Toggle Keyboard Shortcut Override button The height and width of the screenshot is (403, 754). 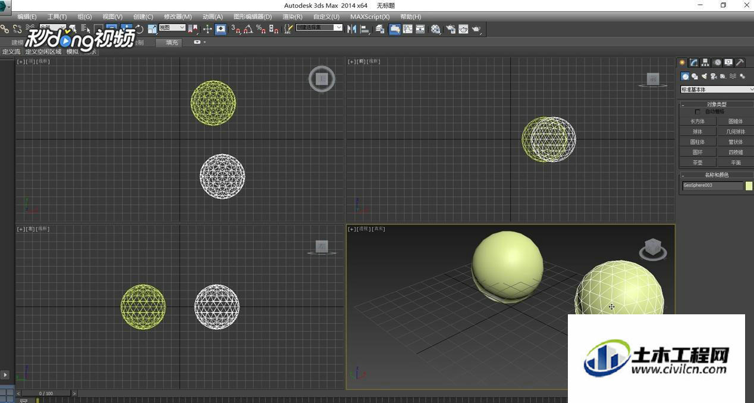[221, 29]
